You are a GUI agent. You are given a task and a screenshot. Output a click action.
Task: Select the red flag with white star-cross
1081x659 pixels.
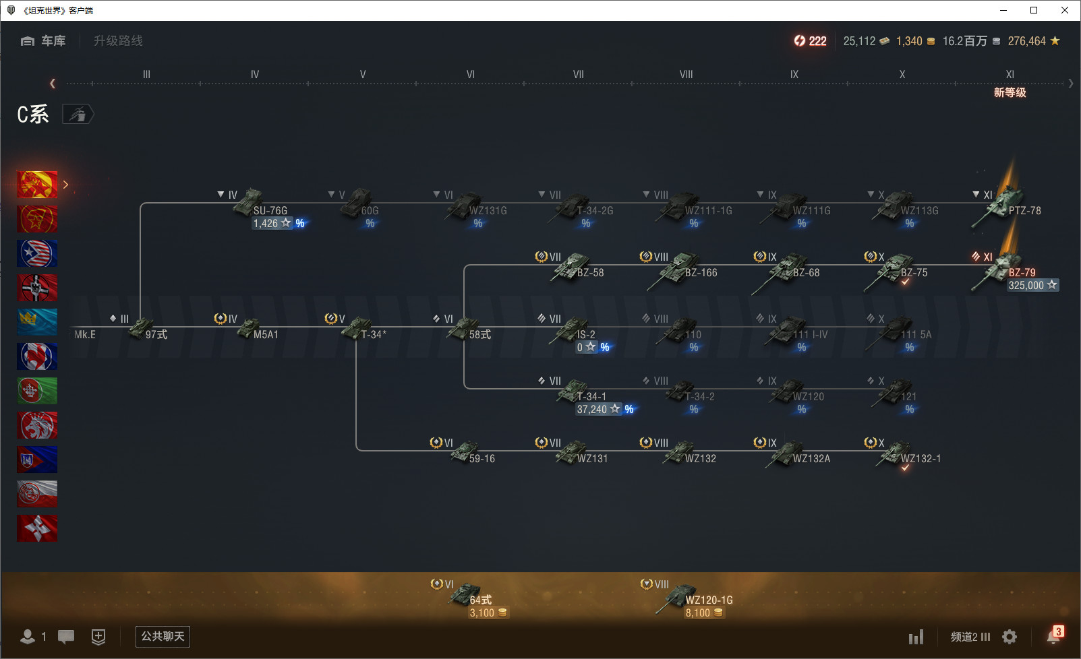coord(37,528)
